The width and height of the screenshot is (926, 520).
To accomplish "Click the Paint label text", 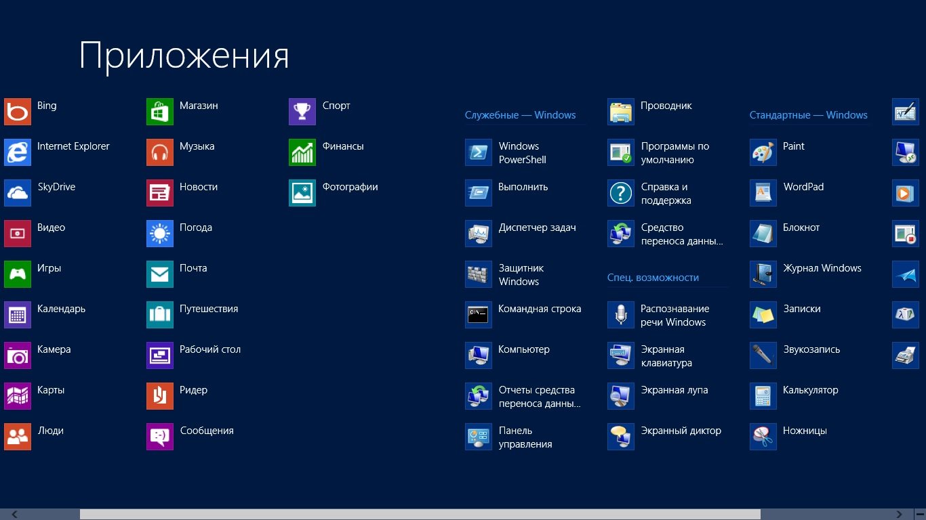I will click(794, 146).
